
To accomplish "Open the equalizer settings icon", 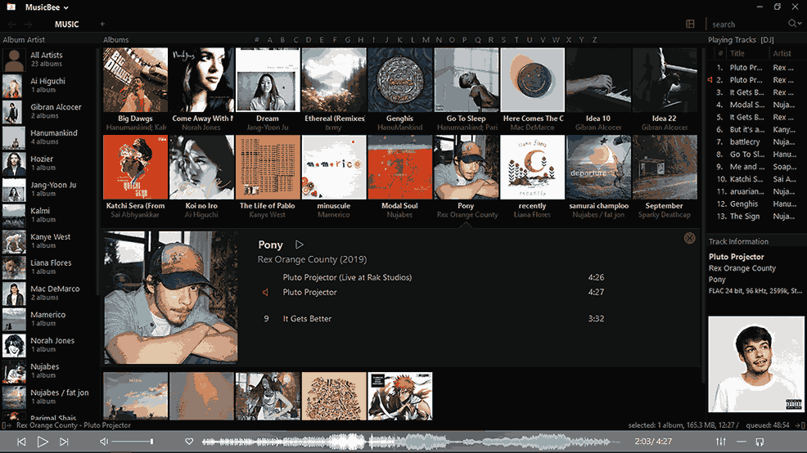I will [721, 442].
